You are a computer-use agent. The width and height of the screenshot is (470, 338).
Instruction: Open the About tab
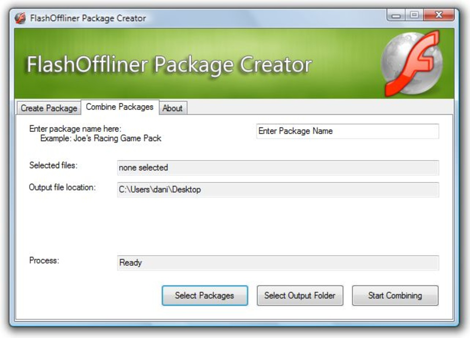pyautogui.click(x=172, y=108)
